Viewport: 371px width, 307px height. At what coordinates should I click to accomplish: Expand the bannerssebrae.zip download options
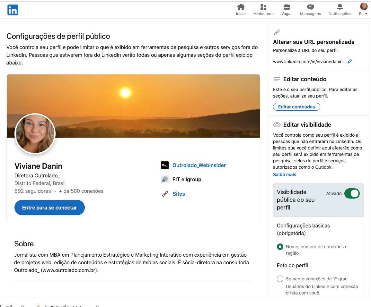[x=97, y=305]
